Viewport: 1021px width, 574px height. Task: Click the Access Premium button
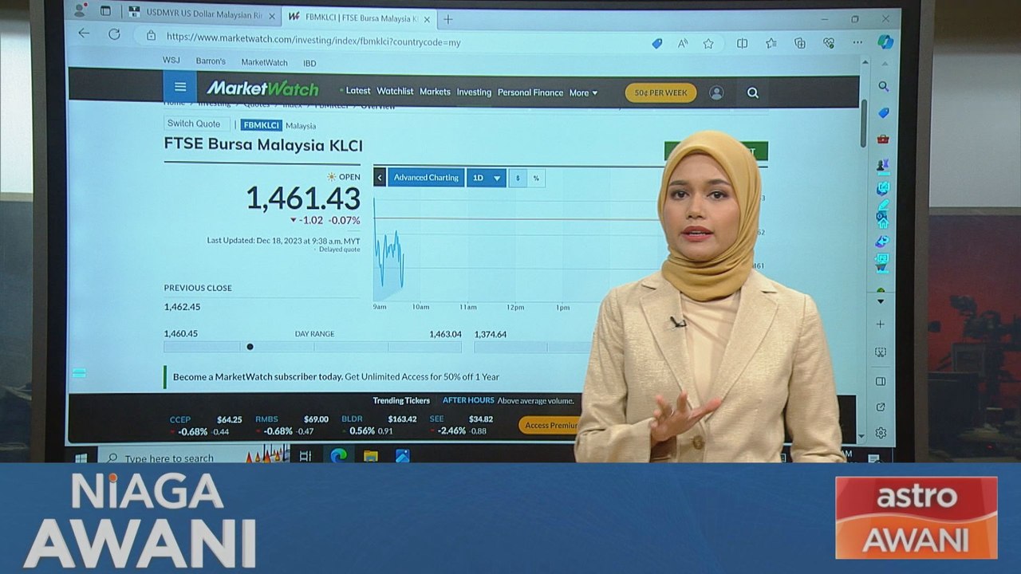coord(550,425)
